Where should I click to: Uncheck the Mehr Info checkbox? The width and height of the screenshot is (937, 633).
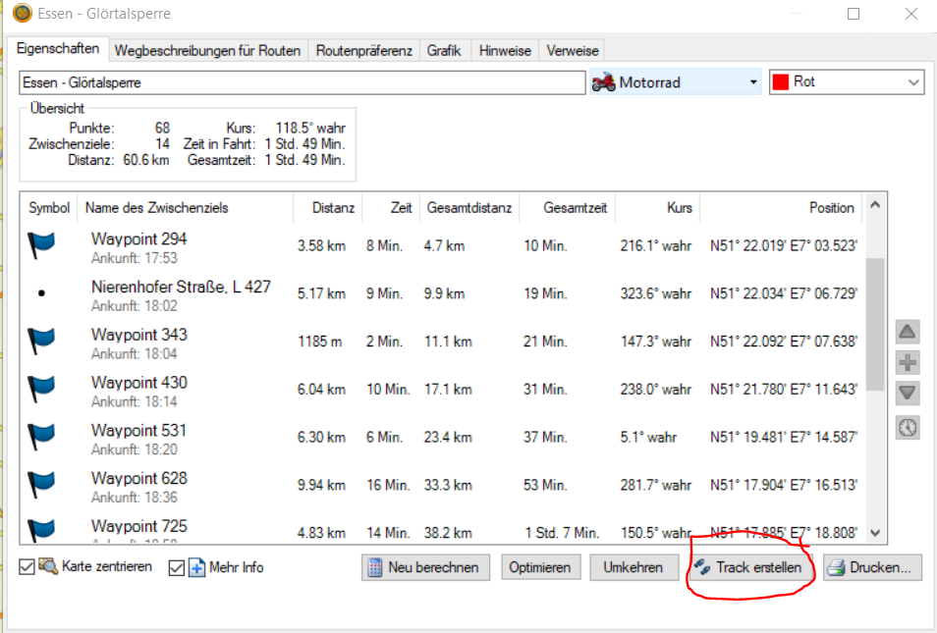pyautogui.click(x=177, y=568)
